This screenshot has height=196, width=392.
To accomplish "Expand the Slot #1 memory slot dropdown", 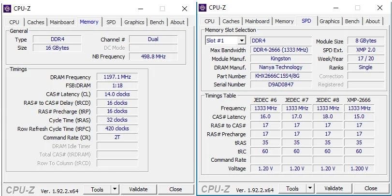I will 242,41.
